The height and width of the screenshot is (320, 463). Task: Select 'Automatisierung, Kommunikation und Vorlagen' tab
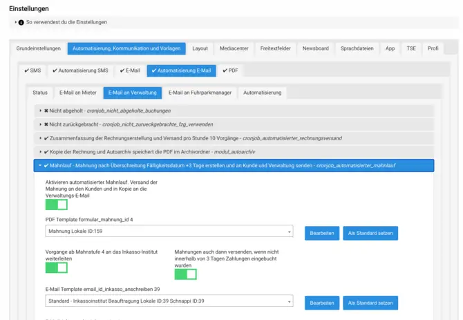click(x=126, y=48)
